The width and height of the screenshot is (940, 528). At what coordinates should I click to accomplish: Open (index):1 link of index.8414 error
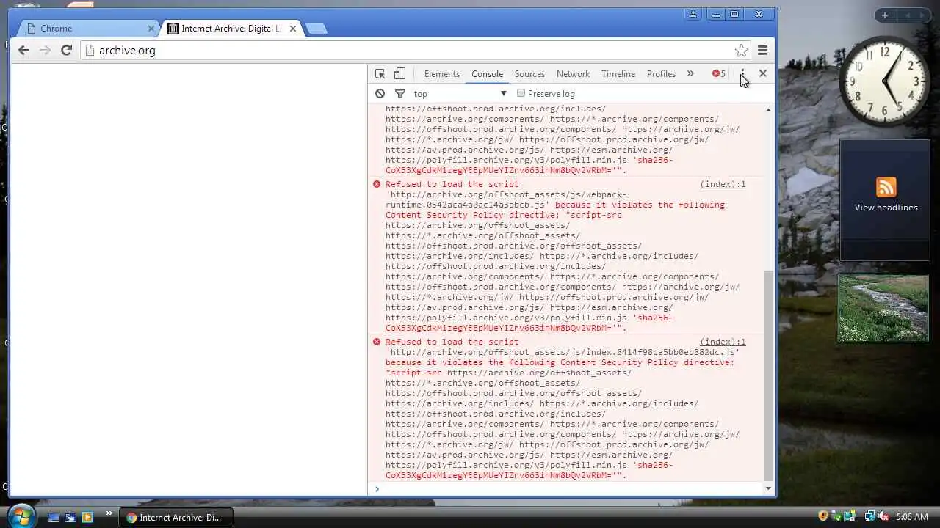tap(723, 342)
